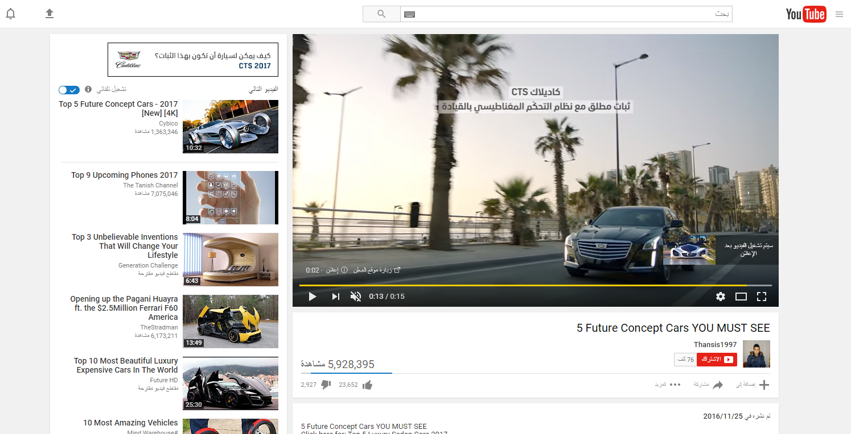Enter full screen mode
The height and width of the screenshot is (434, 851).
coord(762,297)
